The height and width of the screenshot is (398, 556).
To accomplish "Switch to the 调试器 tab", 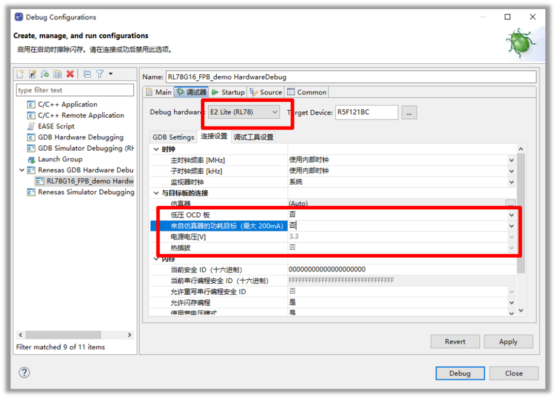I will [191, 92].
